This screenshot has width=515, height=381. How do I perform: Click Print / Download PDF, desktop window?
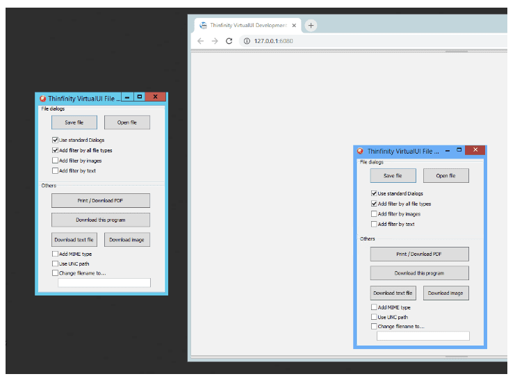coord(101,200)
